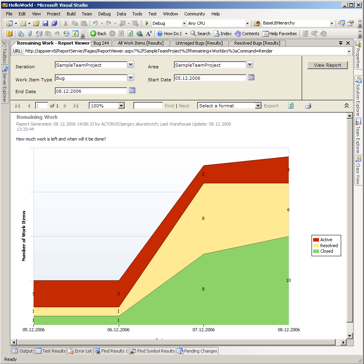Open the Work Item Type dropdown
This screenshot has width=364, height=364.
pos(131,77)
